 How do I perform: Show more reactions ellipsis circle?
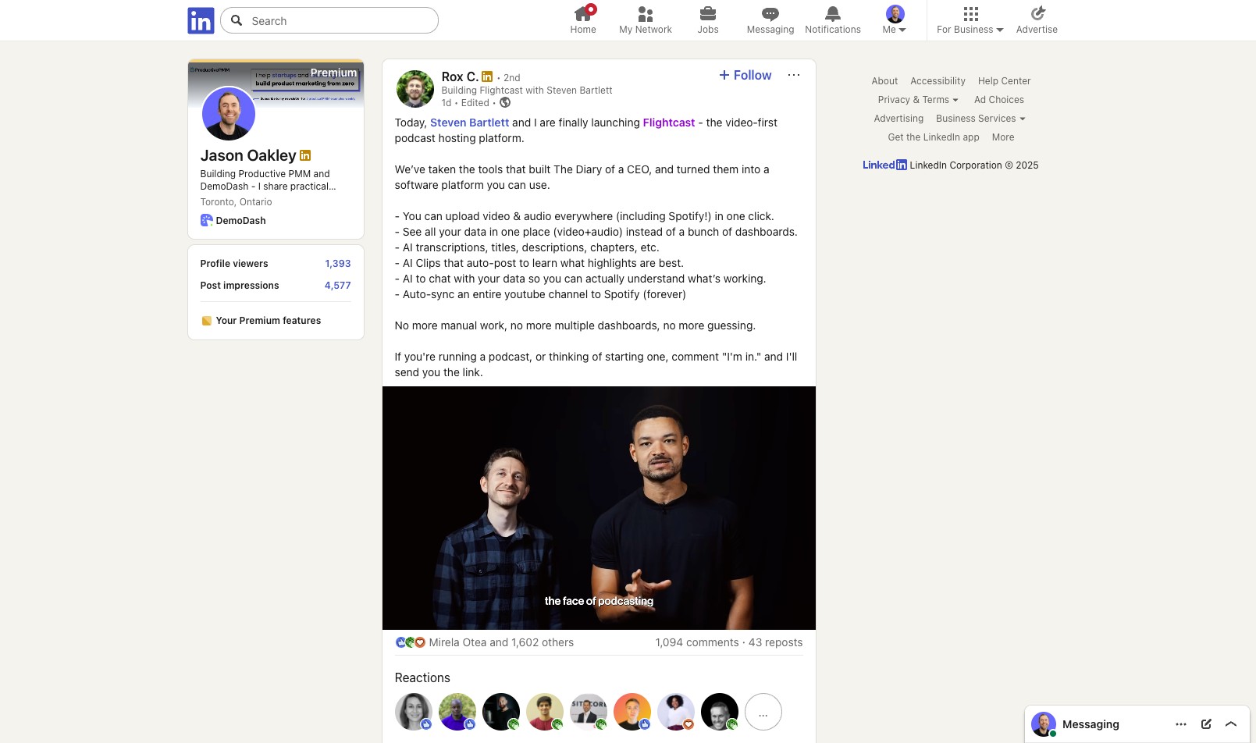coord(763,712)
